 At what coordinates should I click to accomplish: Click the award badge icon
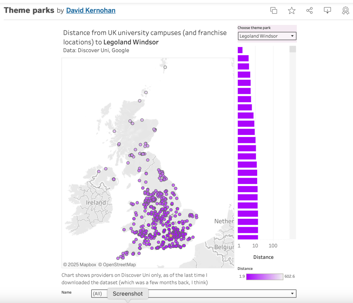click(345, 10)
